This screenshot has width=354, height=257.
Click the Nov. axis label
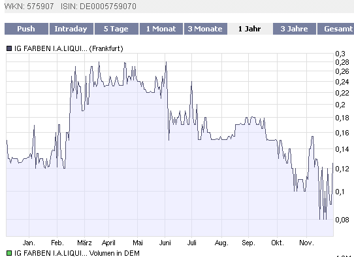pos(306,243)
